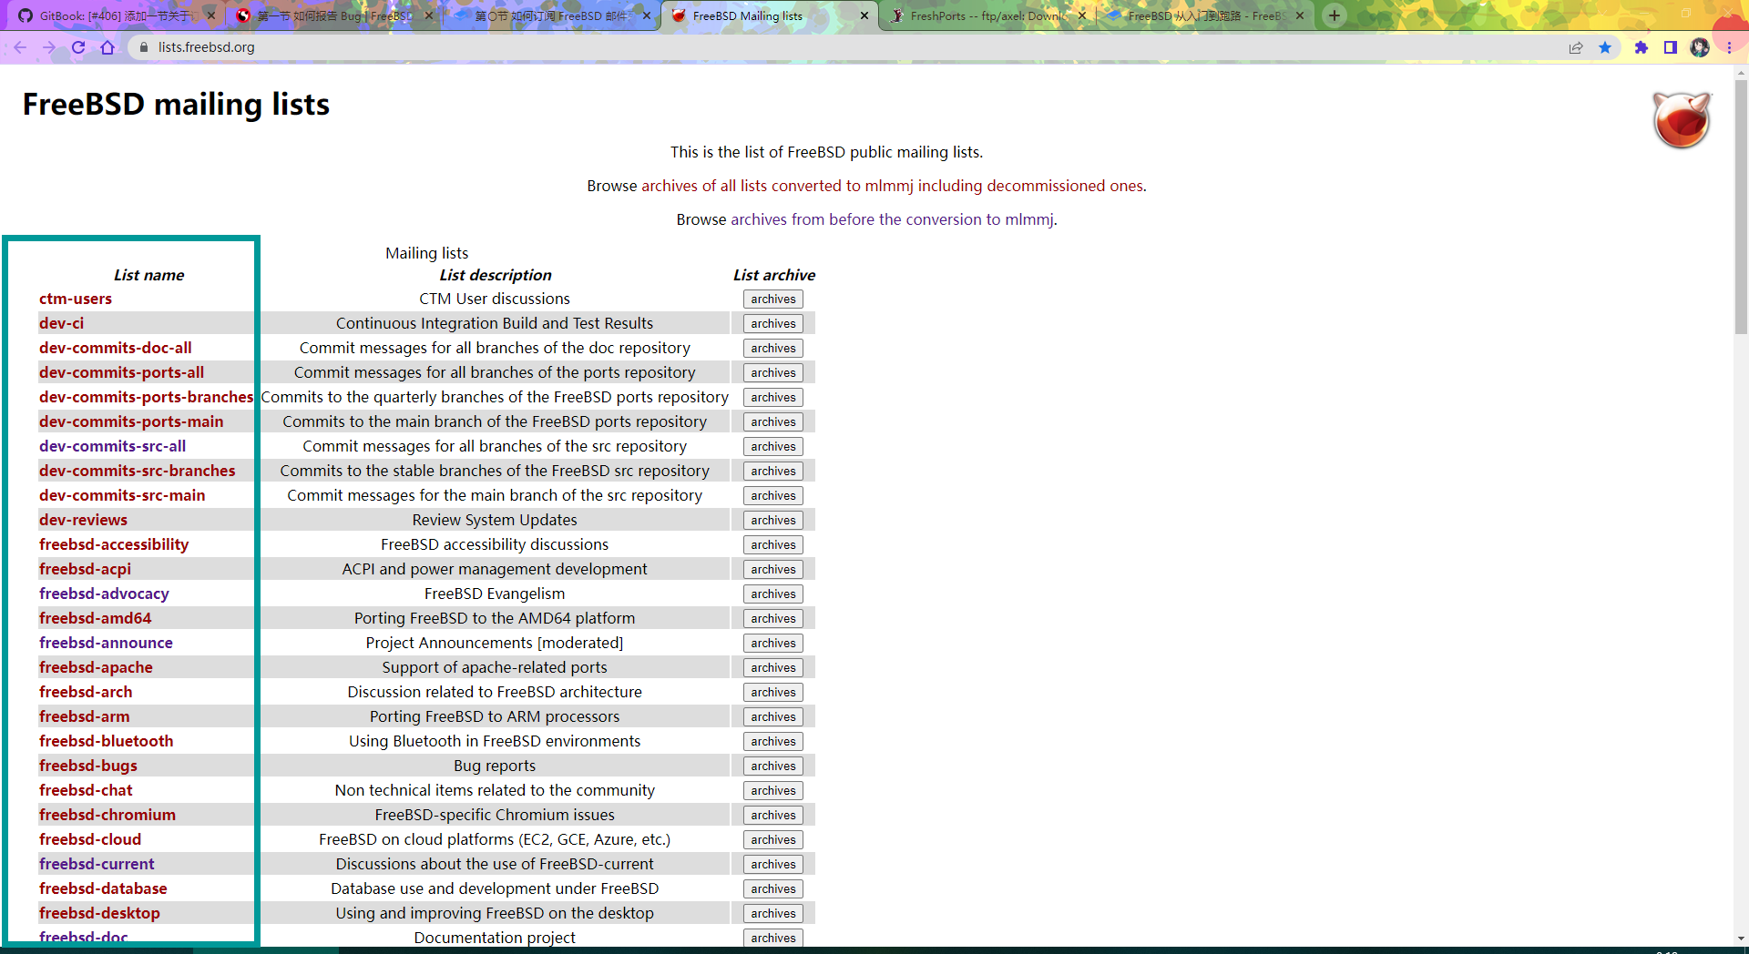Open the freebsd-desktop list
The height and width of the screenshot is (954, 1749).
(x=99, y=913)
